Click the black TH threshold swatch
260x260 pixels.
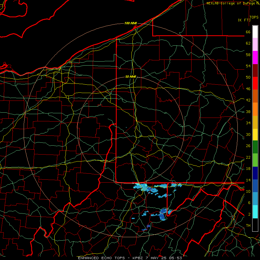255,225
